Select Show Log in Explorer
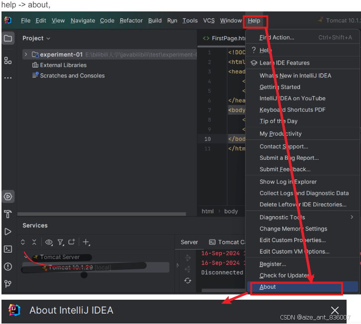Viewport: 361px width, 324px height. 303,182
